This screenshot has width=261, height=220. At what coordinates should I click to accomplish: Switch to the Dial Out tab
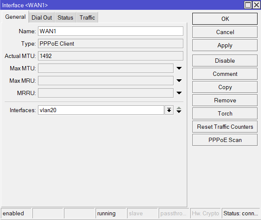point(41,17)
